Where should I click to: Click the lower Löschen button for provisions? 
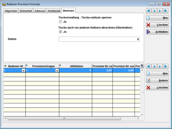click(157, 87)
